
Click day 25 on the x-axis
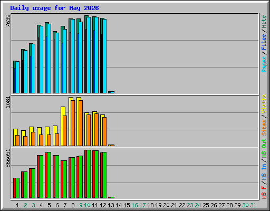point(206,205)
